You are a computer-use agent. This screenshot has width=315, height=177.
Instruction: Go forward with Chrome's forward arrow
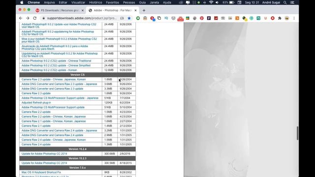28,18
